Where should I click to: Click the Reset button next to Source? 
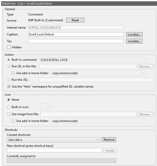pyautogui.click(x=75, y=20)
